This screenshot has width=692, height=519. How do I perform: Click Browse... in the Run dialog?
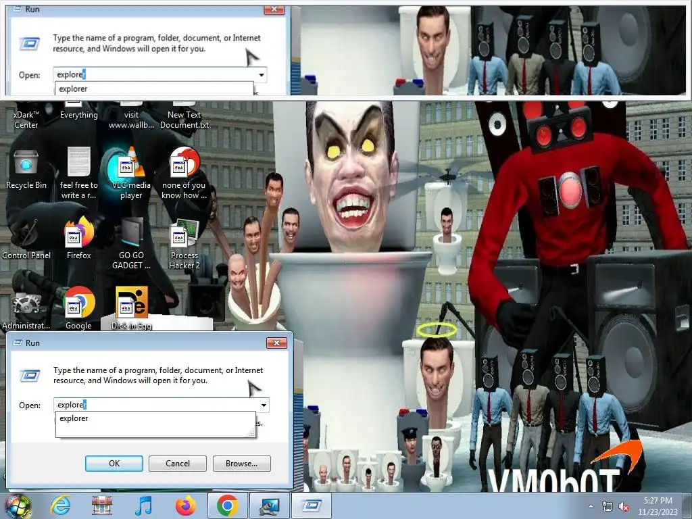pos(241,464)
